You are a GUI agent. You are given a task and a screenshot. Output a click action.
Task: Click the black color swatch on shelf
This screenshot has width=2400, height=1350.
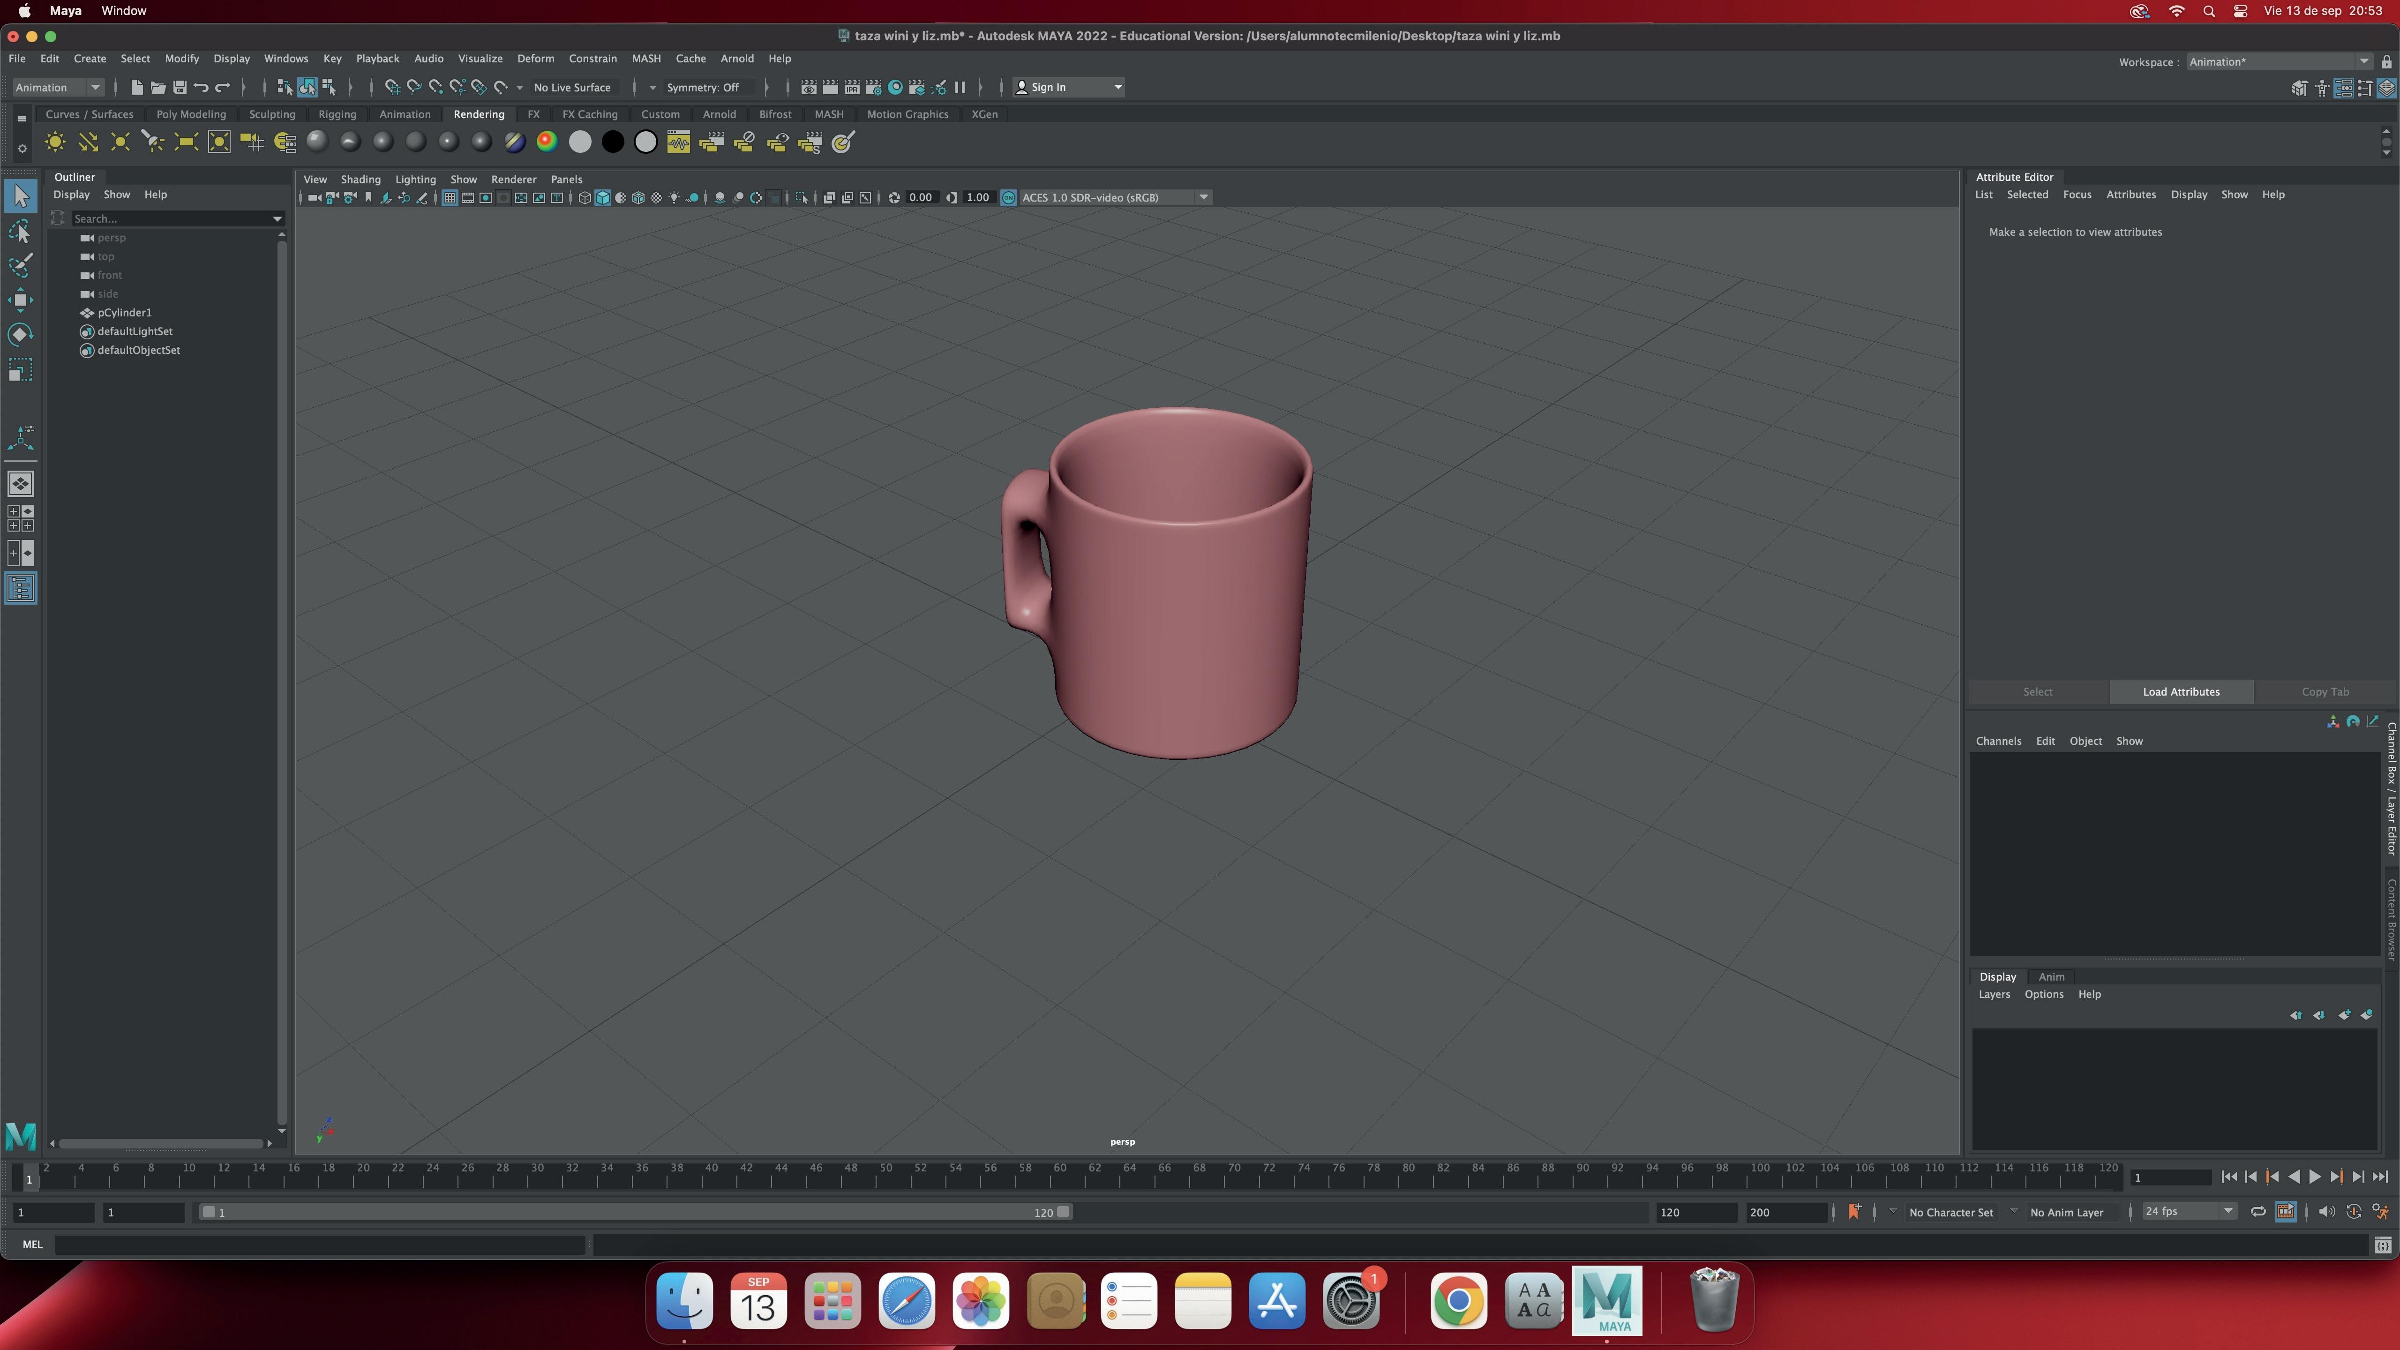pos(612,142)
